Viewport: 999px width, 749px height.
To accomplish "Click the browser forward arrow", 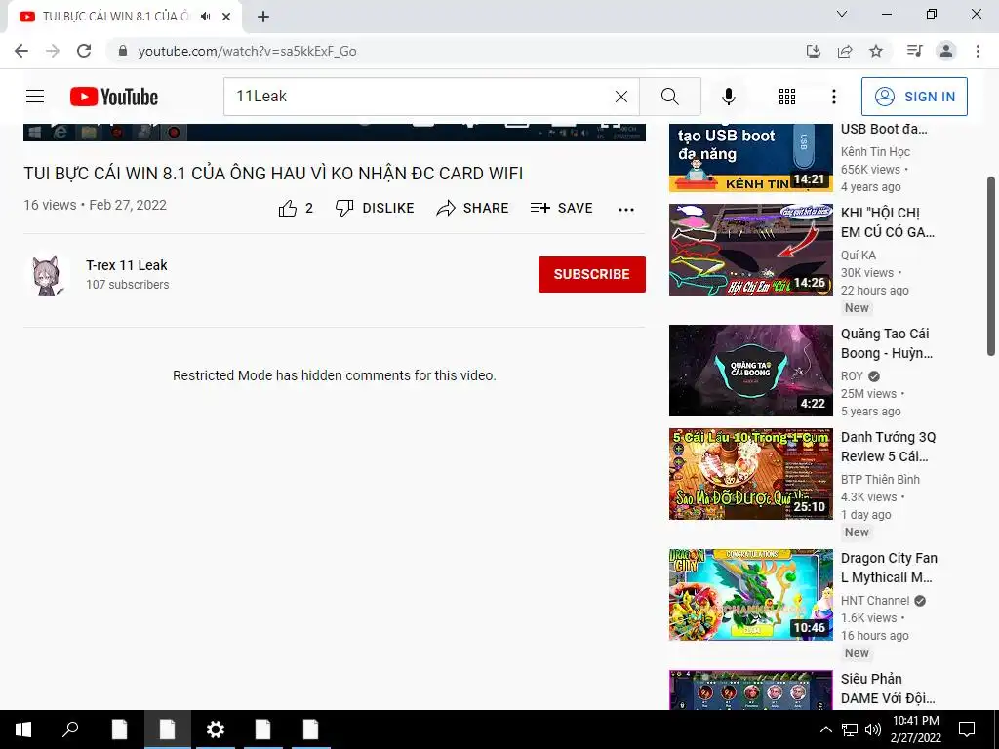I will pos(53,51).
